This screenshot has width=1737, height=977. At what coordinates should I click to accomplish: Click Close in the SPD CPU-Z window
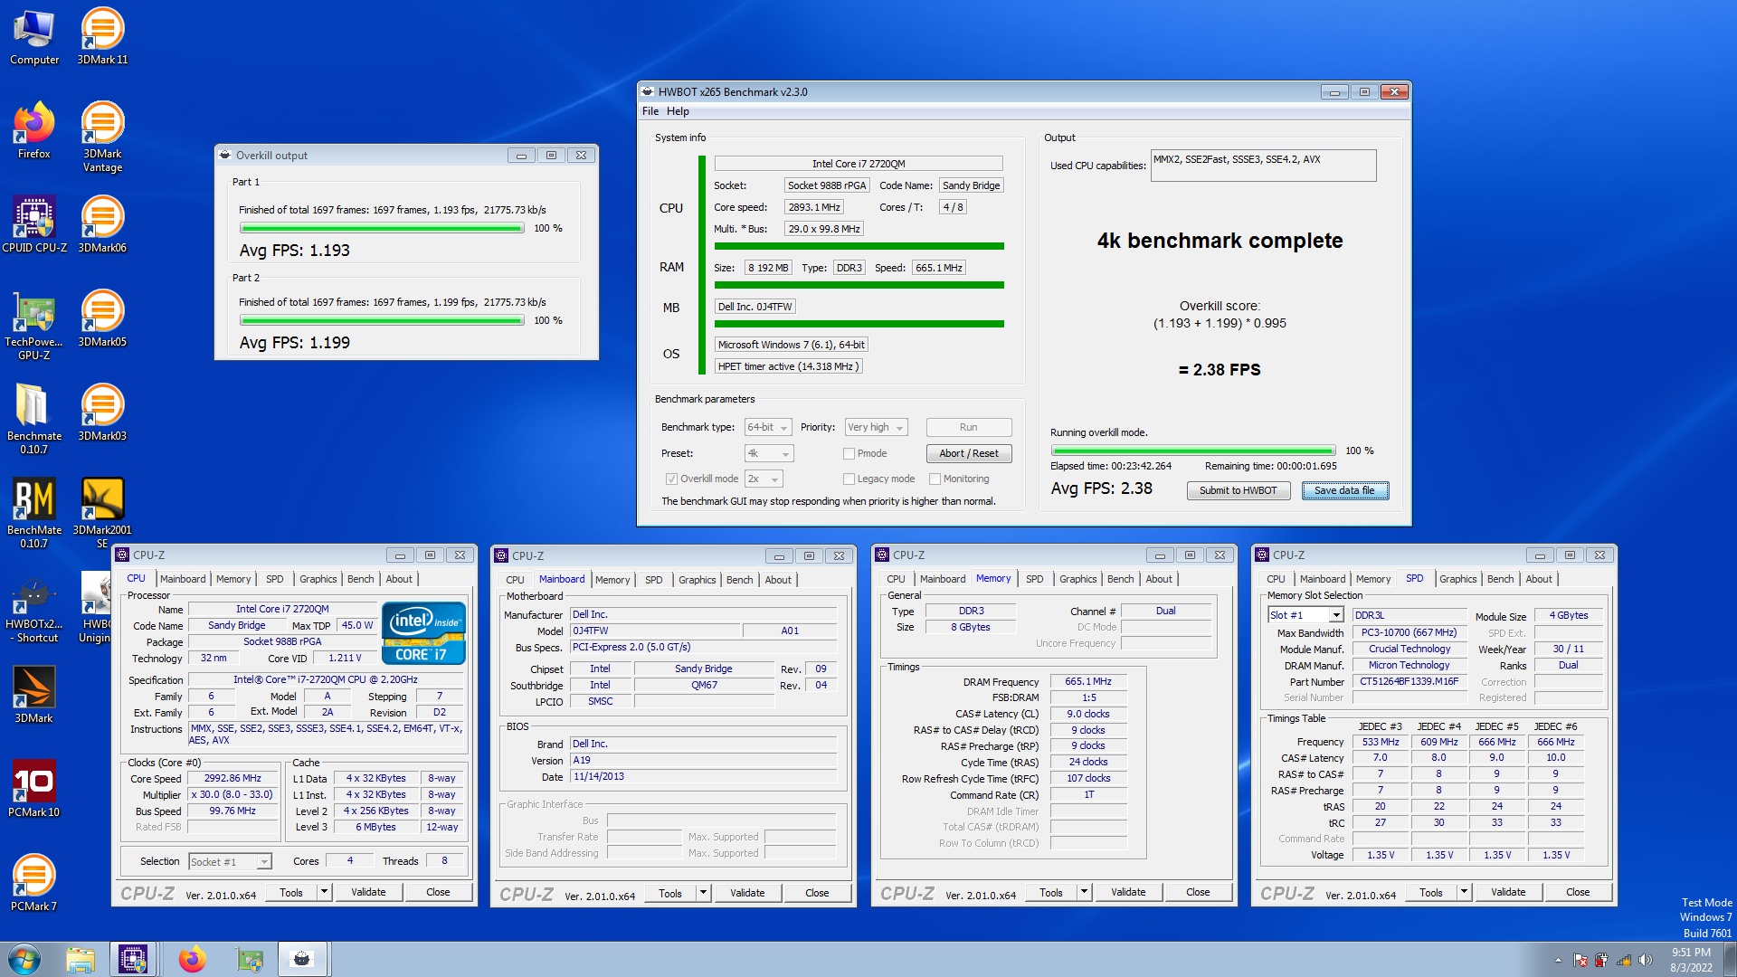tap(1577, 892)
